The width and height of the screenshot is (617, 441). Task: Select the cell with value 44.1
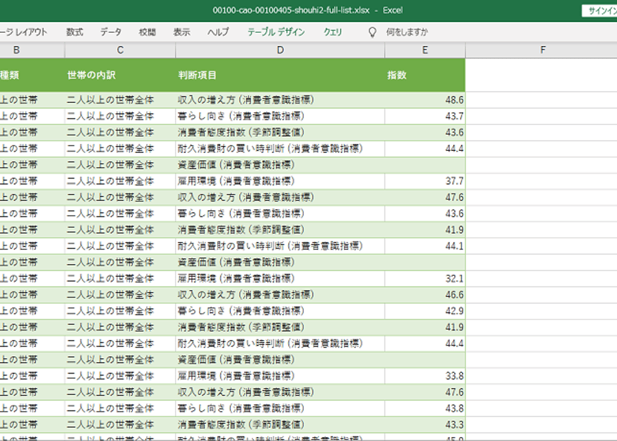click(425, 246)
